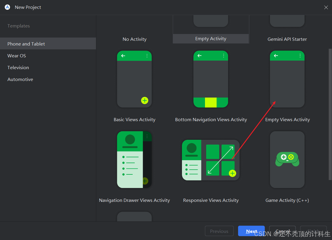Close the New Project dialog
The height and width of the screenshot is (240, 332).
(326, 7)
